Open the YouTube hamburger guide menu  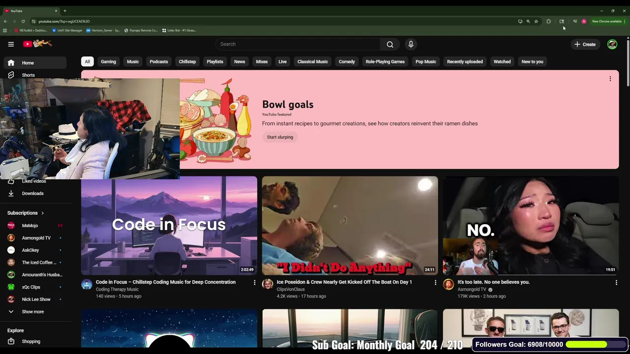coord(11,44)
